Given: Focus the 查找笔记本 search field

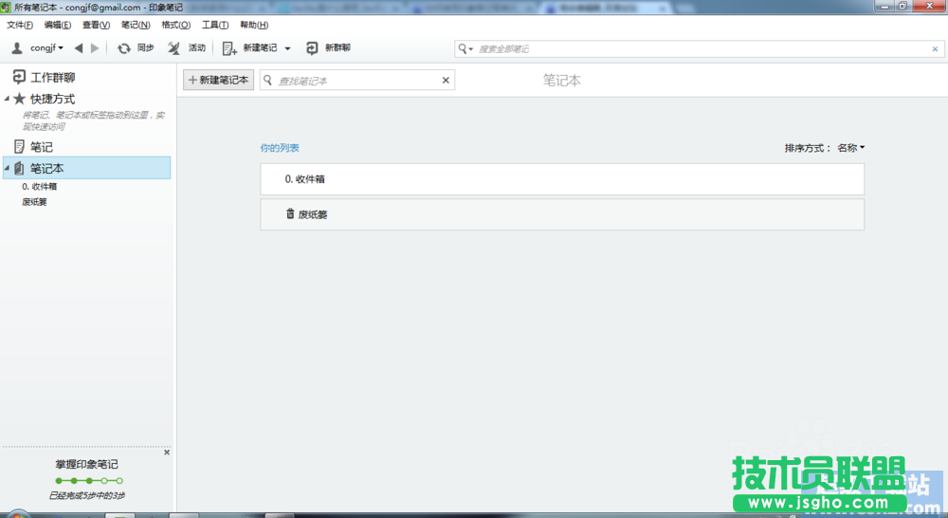Looking at the screenshot, I should pos(356,81).
